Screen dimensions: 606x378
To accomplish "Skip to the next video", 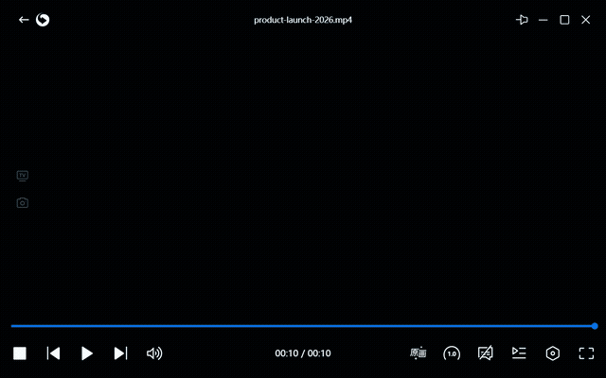I will click(x=120, y=353).
